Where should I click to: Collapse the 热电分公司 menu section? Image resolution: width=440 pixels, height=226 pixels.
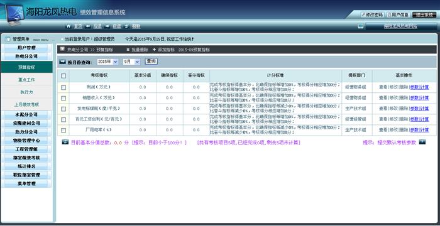click(x=26, y=56)
